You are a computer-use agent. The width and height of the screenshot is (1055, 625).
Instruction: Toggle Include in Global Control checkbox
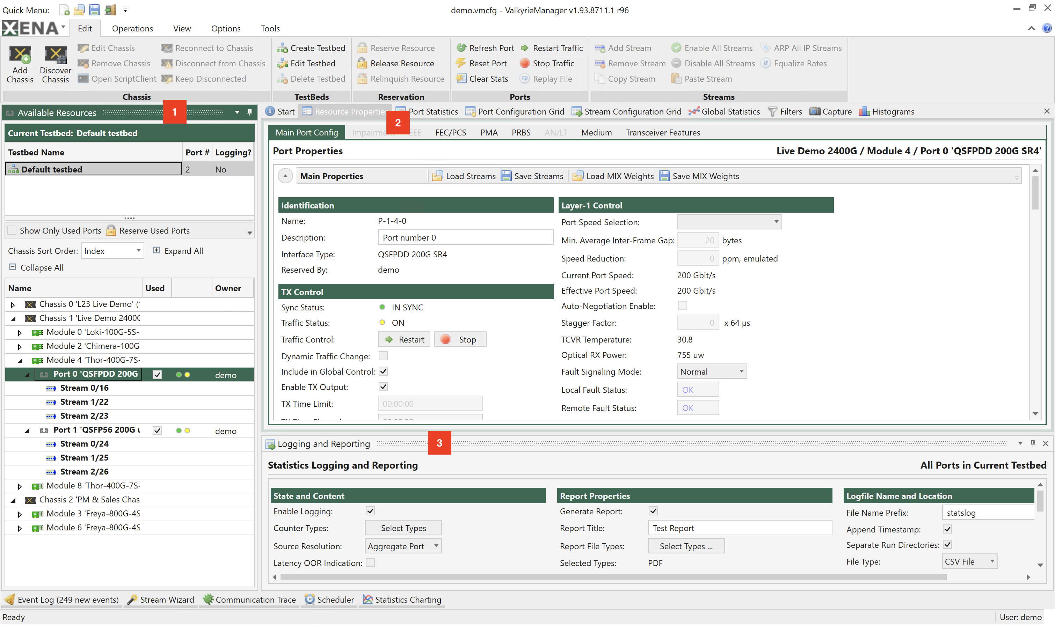tap(383, 372)
